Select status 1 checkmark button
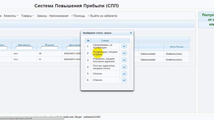 (124, 46)
